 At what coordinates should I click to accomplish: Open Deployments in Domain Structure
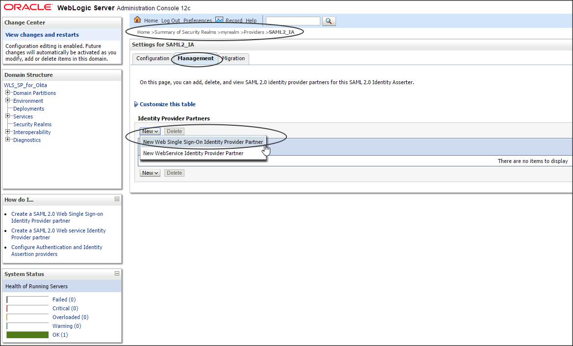pos(28,109)
